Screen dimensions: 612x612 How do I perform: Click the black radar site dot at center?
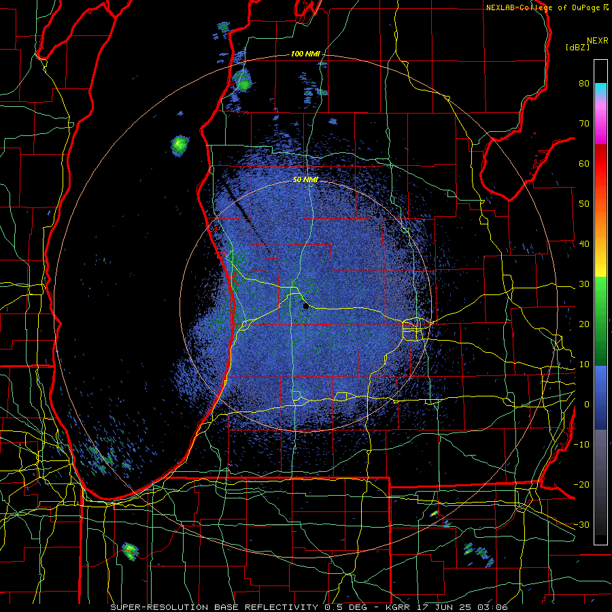point(305,307)
